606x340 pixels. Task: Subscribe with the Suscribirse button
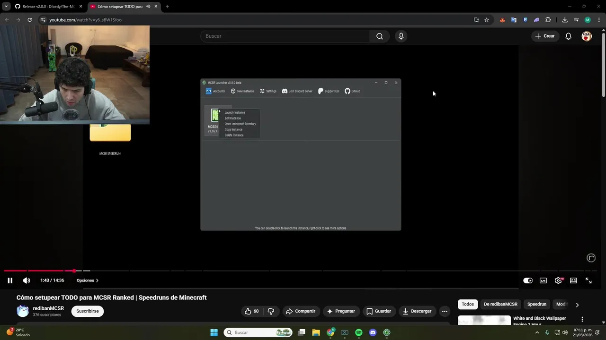coord(88,311)
